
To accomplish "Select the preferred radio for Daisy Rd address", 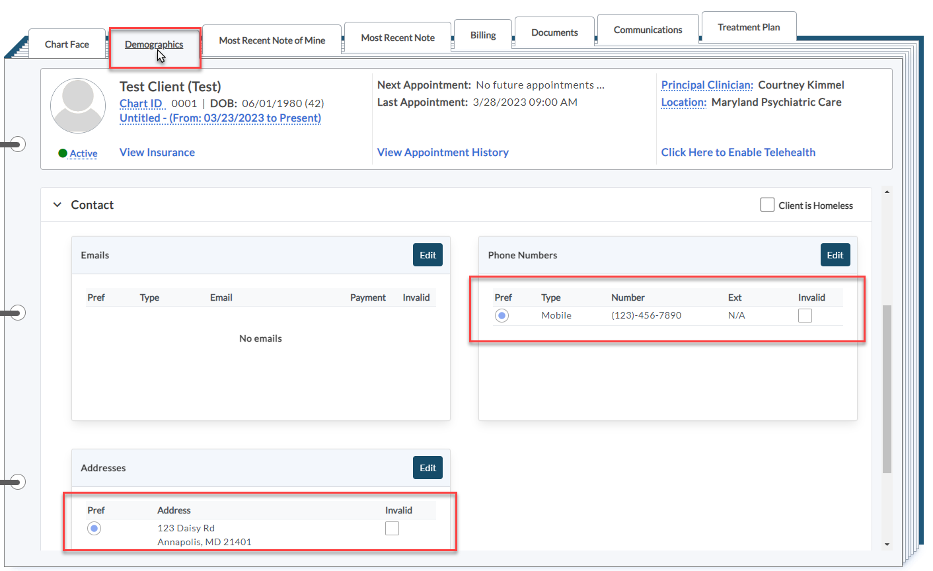I will click(x=94, y=529).
